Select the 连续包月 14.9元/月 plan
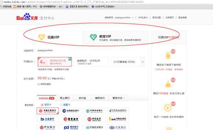The image size is (213, 130). pos(91,62)
